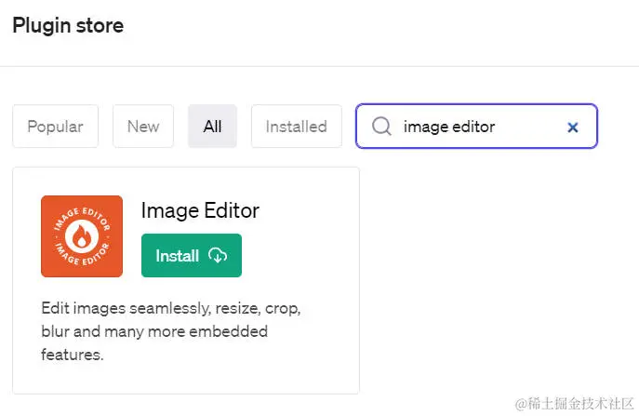Click the Plugin store heading
The height and width of the screenshot is (416, 639).
click(68, 25)
